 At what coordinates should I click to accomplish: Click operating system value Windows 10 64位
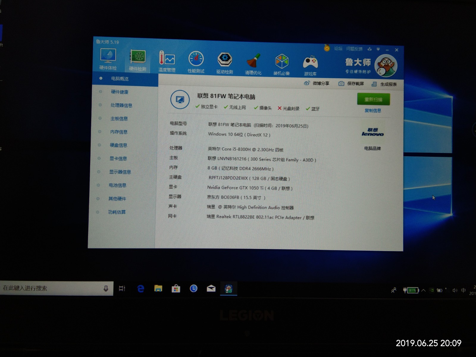click(x=239, y=134)
